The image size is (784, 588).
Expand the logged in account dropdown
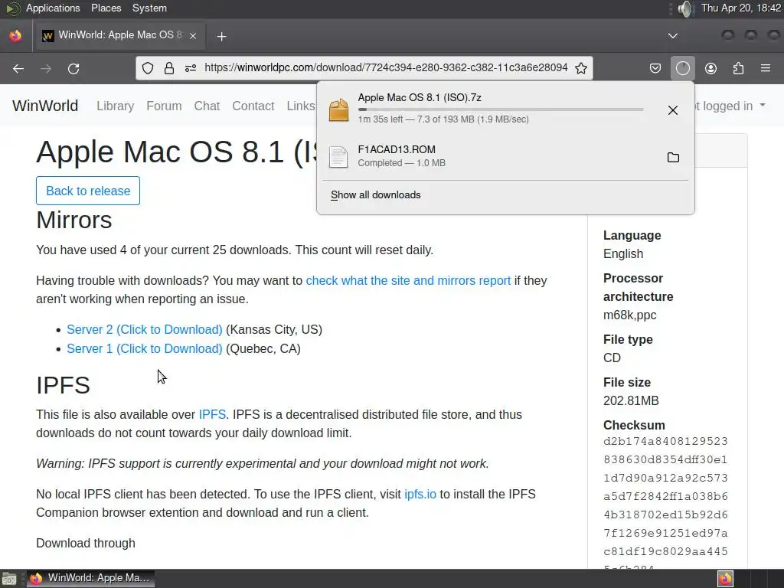(x=730, y=106)
